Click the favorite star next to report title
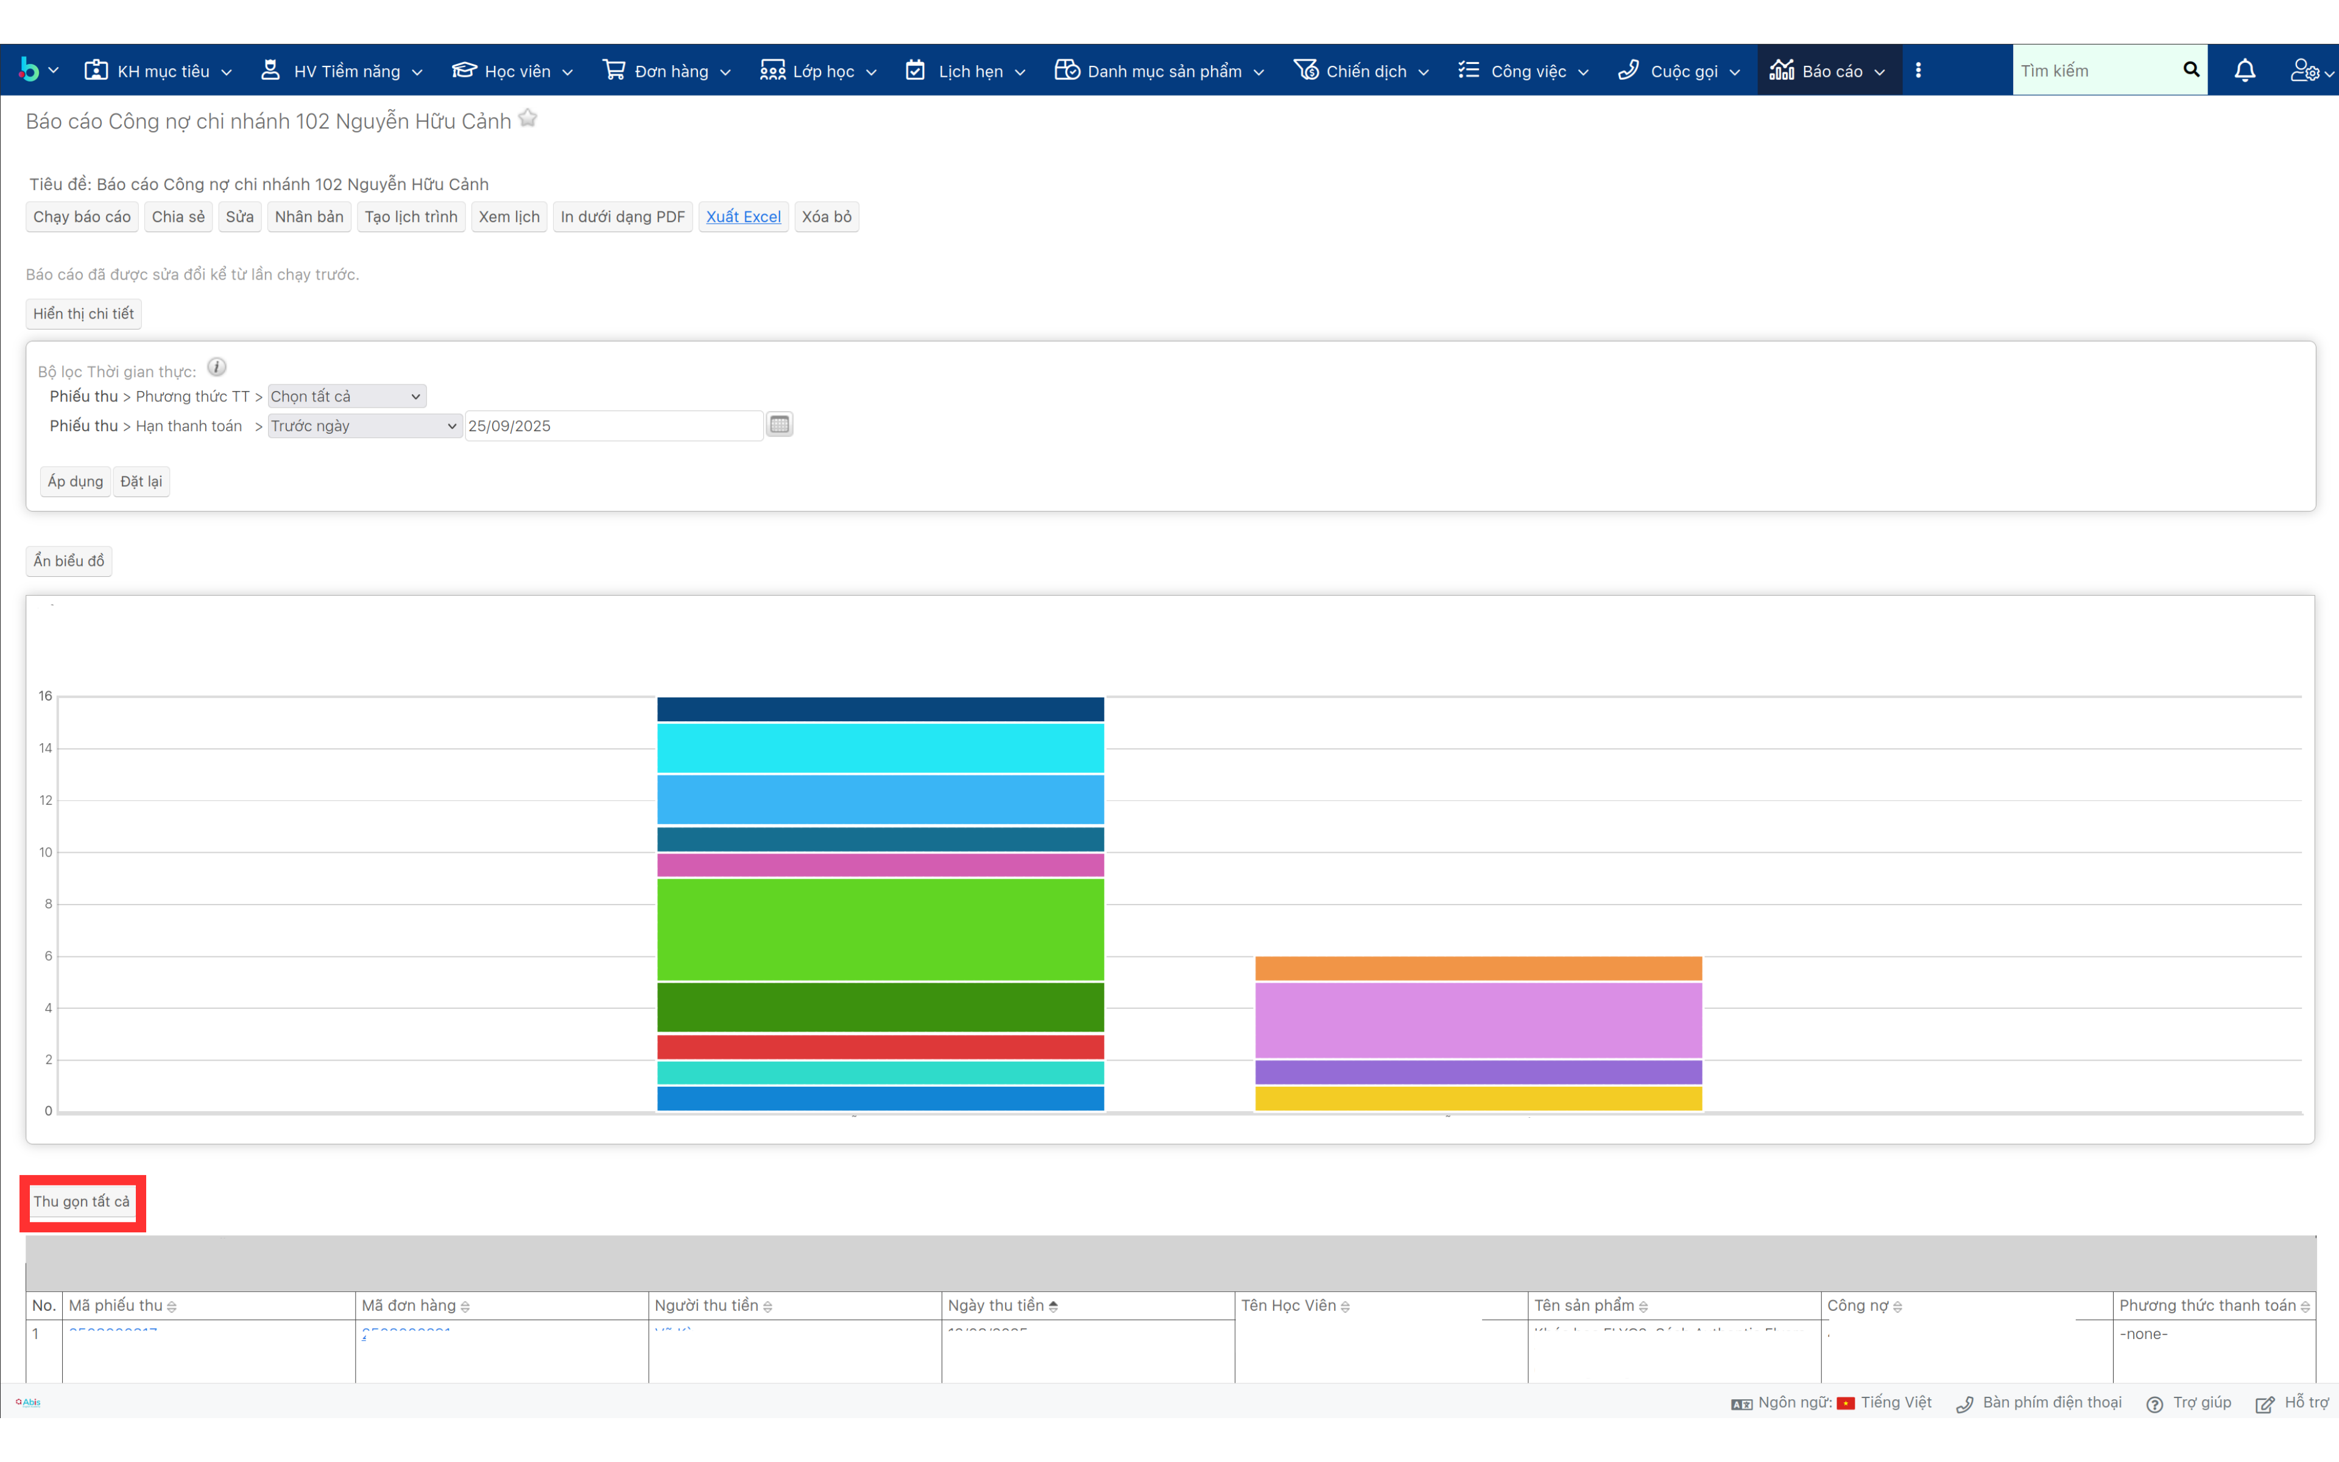The width and height of the screenshot is (2339, 1462). tap(527, 119)
